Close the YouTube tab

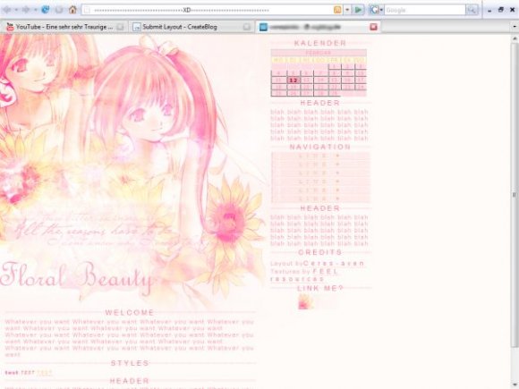click(x=121, y=27)
